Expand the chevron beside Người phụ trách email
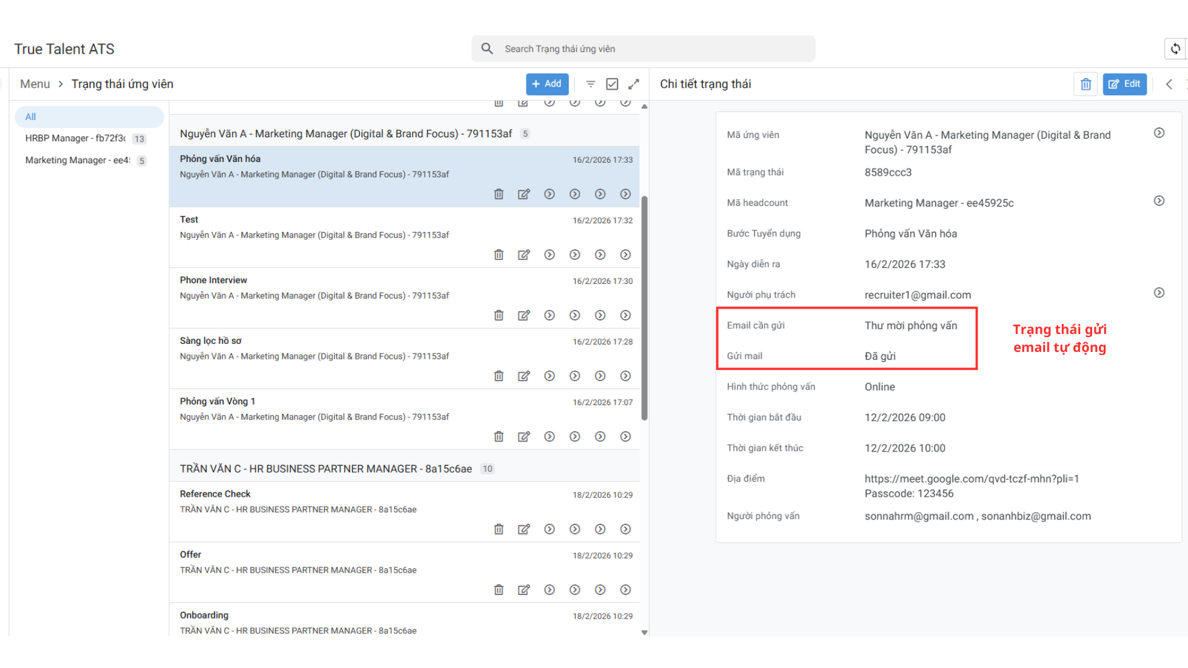The height and width of the screenshot is (668, 1188). pos(1159,293)
